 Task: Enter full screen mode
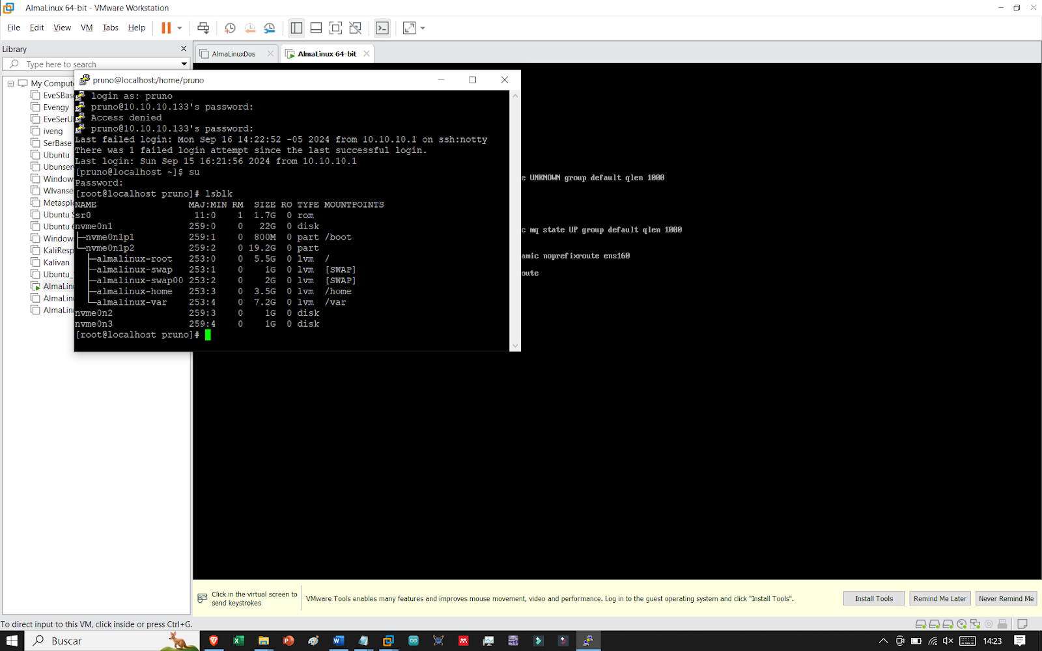click(335, 28)
